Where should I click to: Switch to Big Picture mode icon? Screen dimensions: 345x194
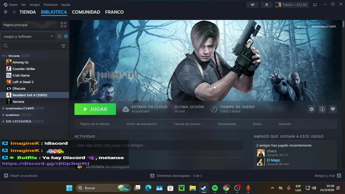point(315,5)
